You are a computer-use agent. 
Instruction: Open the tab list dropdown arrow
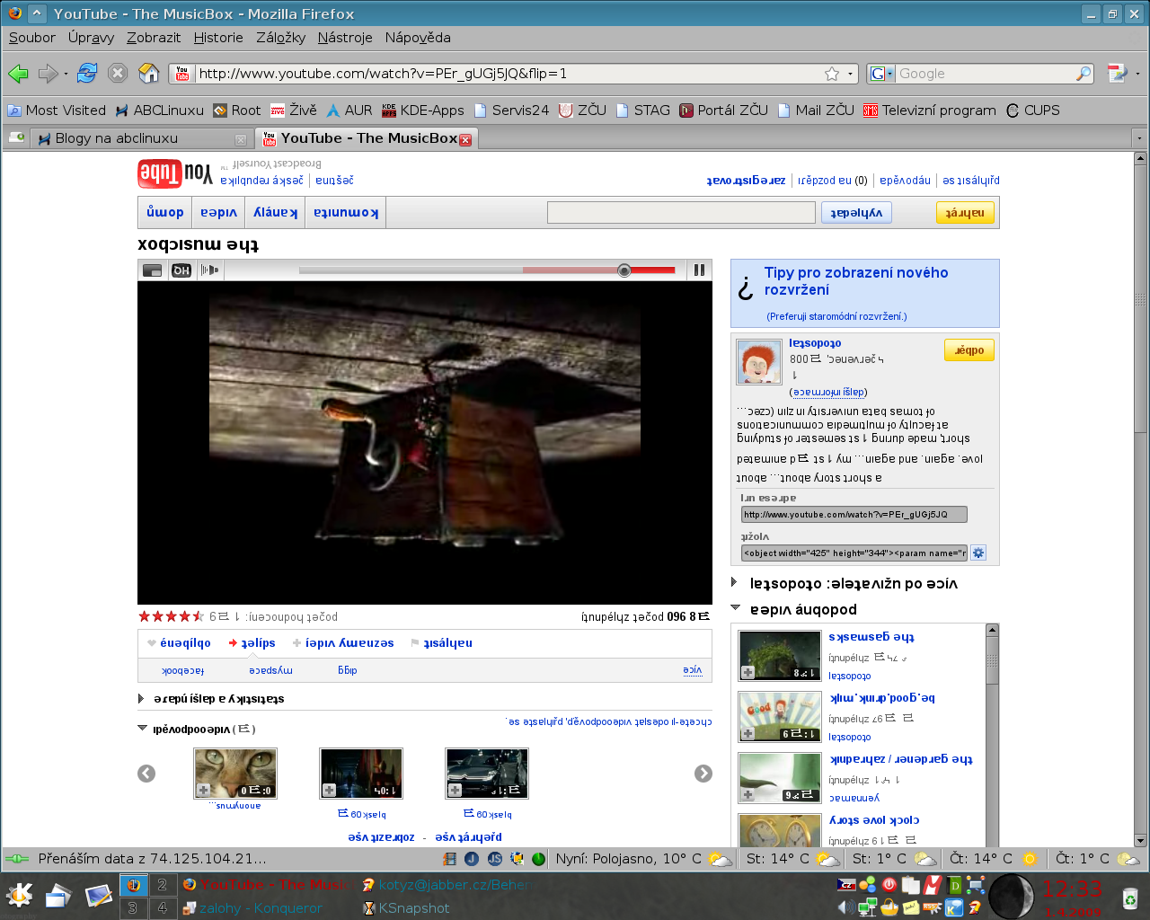1139,138
